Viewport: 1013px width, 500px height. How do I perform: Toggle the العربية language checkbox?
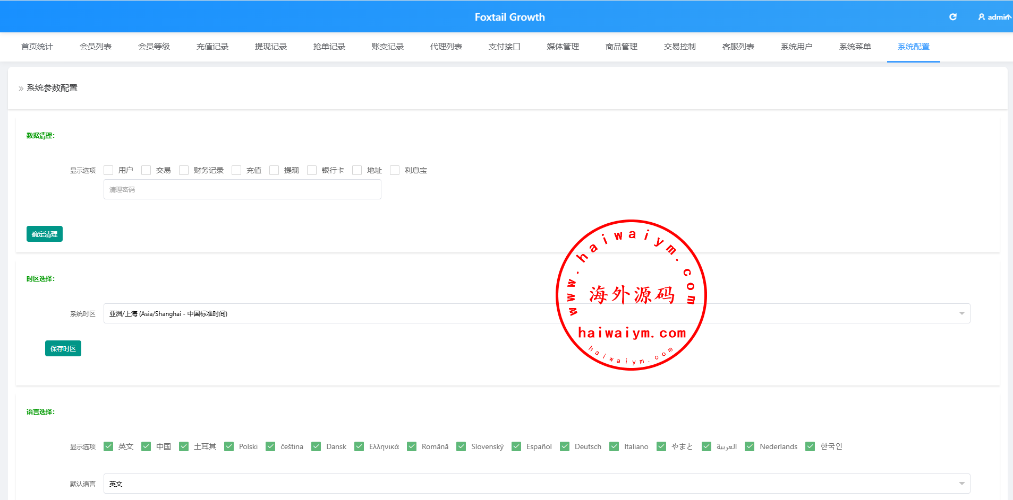(x=706, y=446)
